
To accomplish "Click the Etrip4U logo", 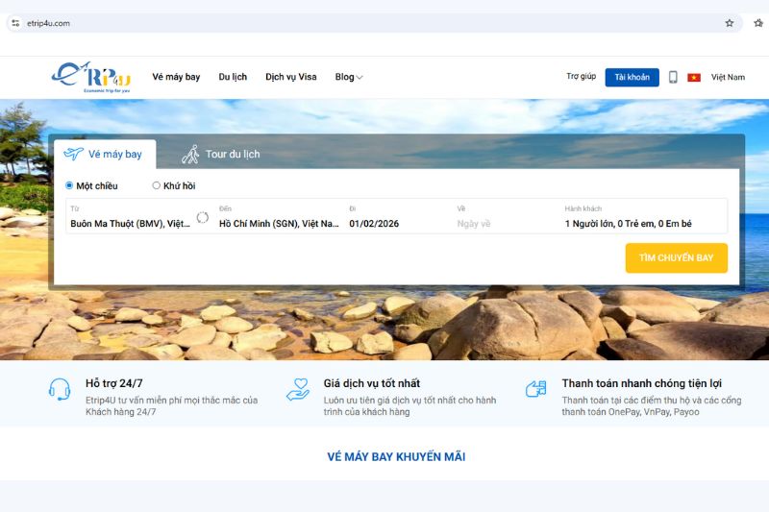I will 91,77.
